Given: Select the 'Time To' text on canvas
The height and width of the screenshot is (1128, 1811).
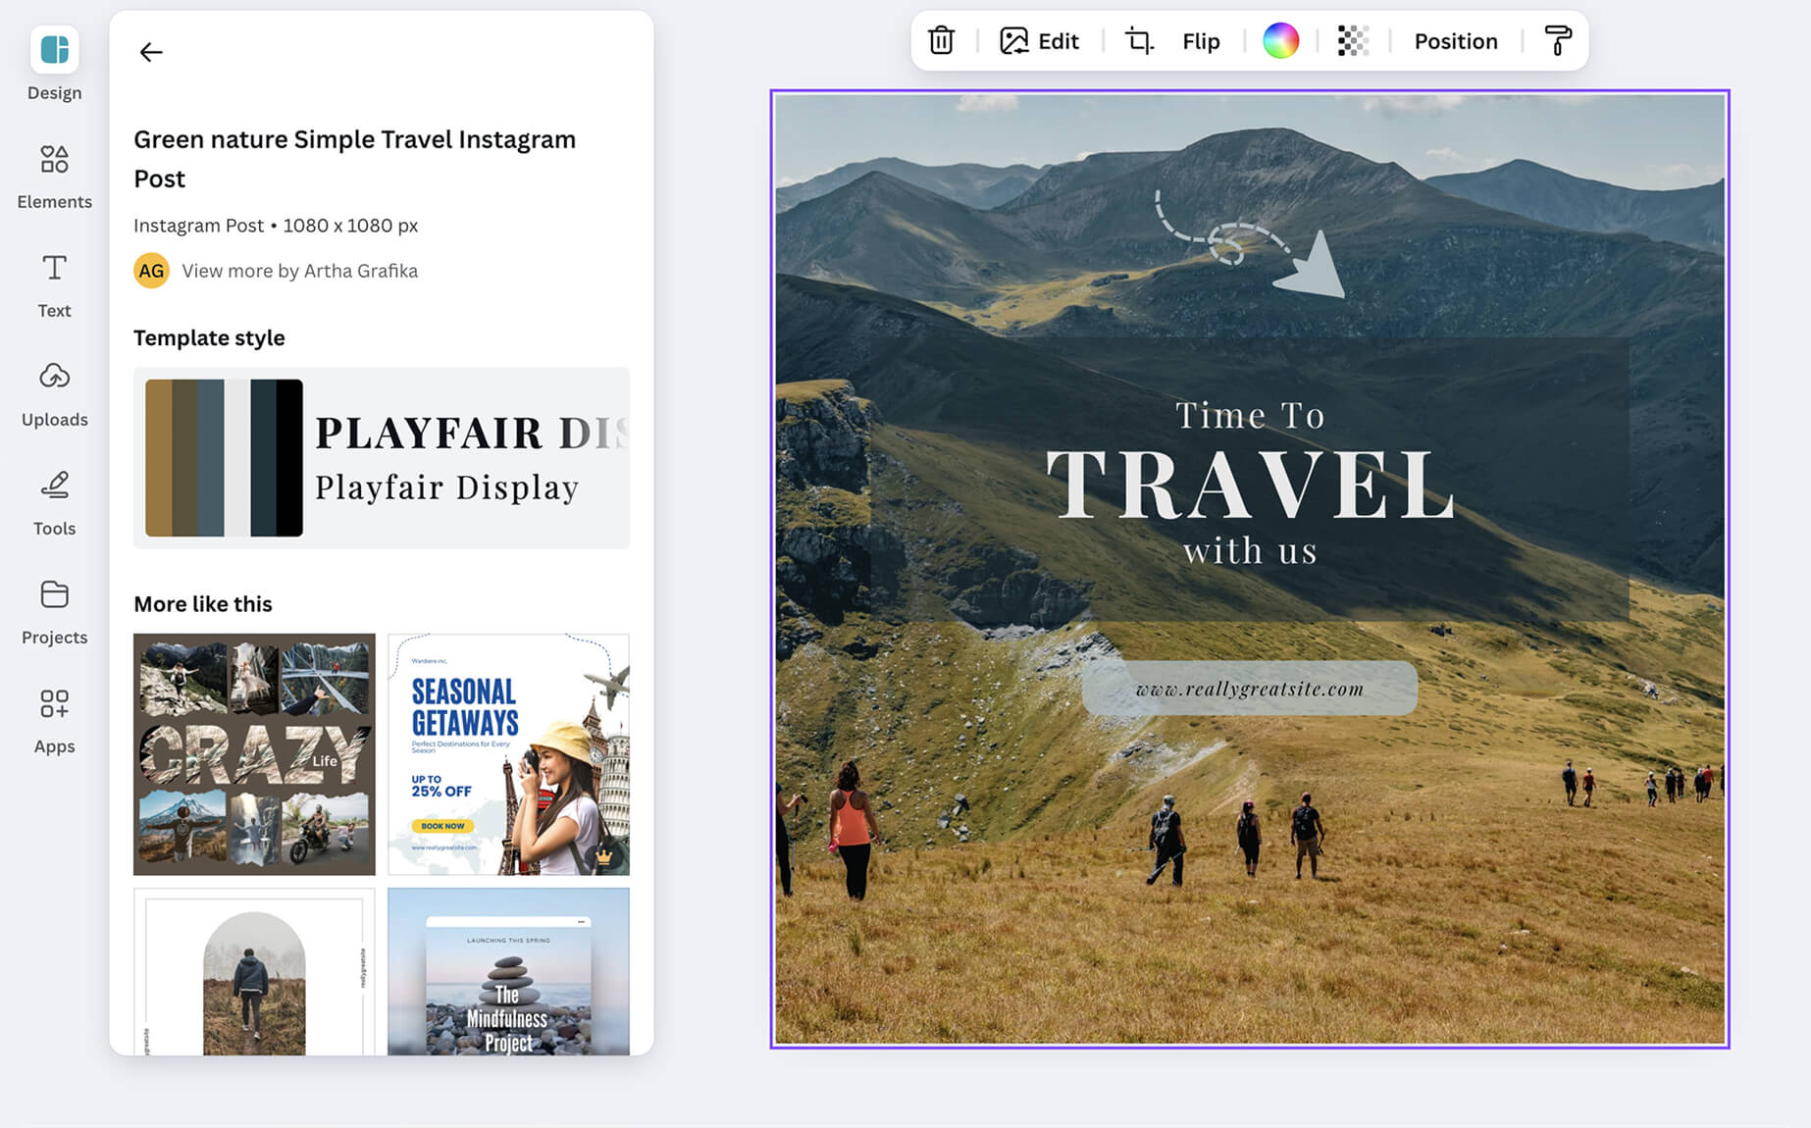Looking at the screenshot, I should [1250, 415].
